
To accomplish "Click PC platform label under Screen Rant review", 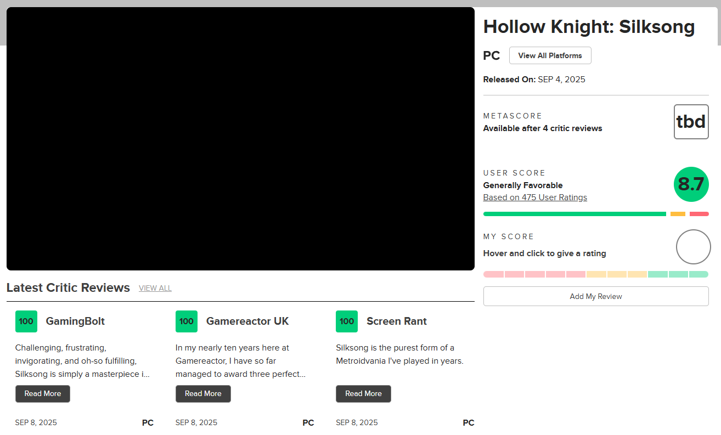I will coord(469,423).
